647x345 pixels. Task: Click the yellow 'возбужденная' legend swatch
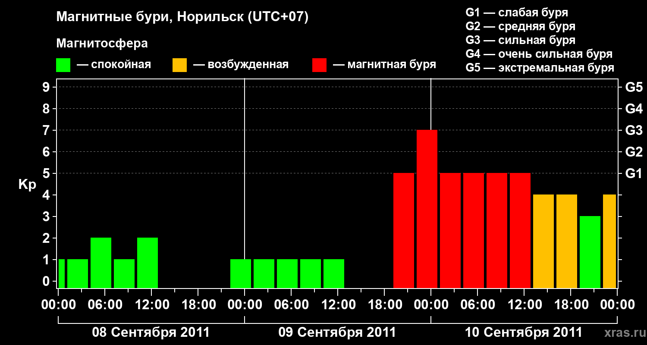(179, 65)
